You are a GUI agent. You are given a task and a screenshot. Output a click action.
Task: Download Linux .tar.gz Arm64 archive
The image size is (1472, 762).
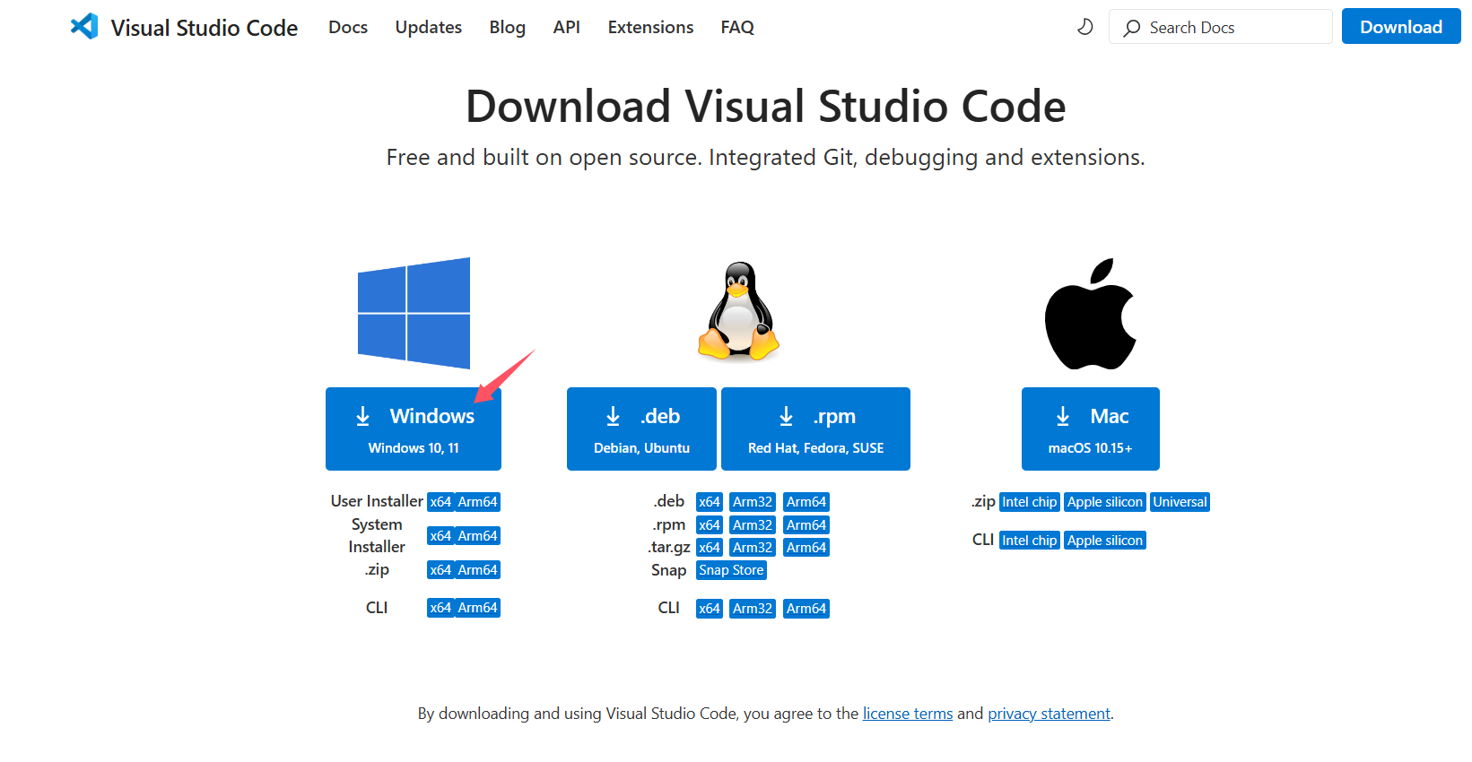coord(806,548)
